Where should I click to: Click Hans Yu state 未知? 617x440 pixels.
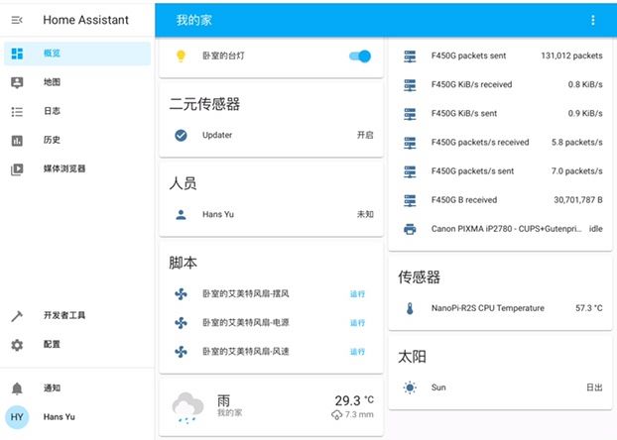coord(365,214)
